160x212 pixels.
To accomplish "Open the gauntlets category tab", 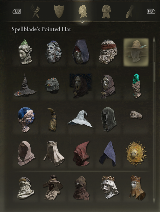I will (130, 12).
